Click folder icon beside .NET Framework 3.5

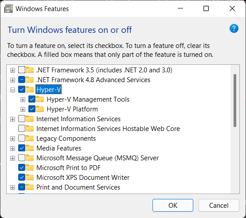click(30, 70)
